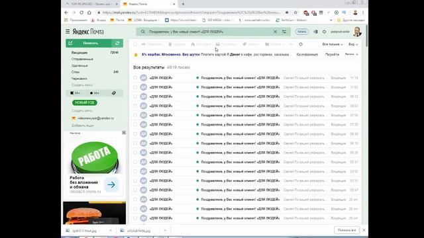
Task: Filter messages with attachments paperclip
Action: 114,93
